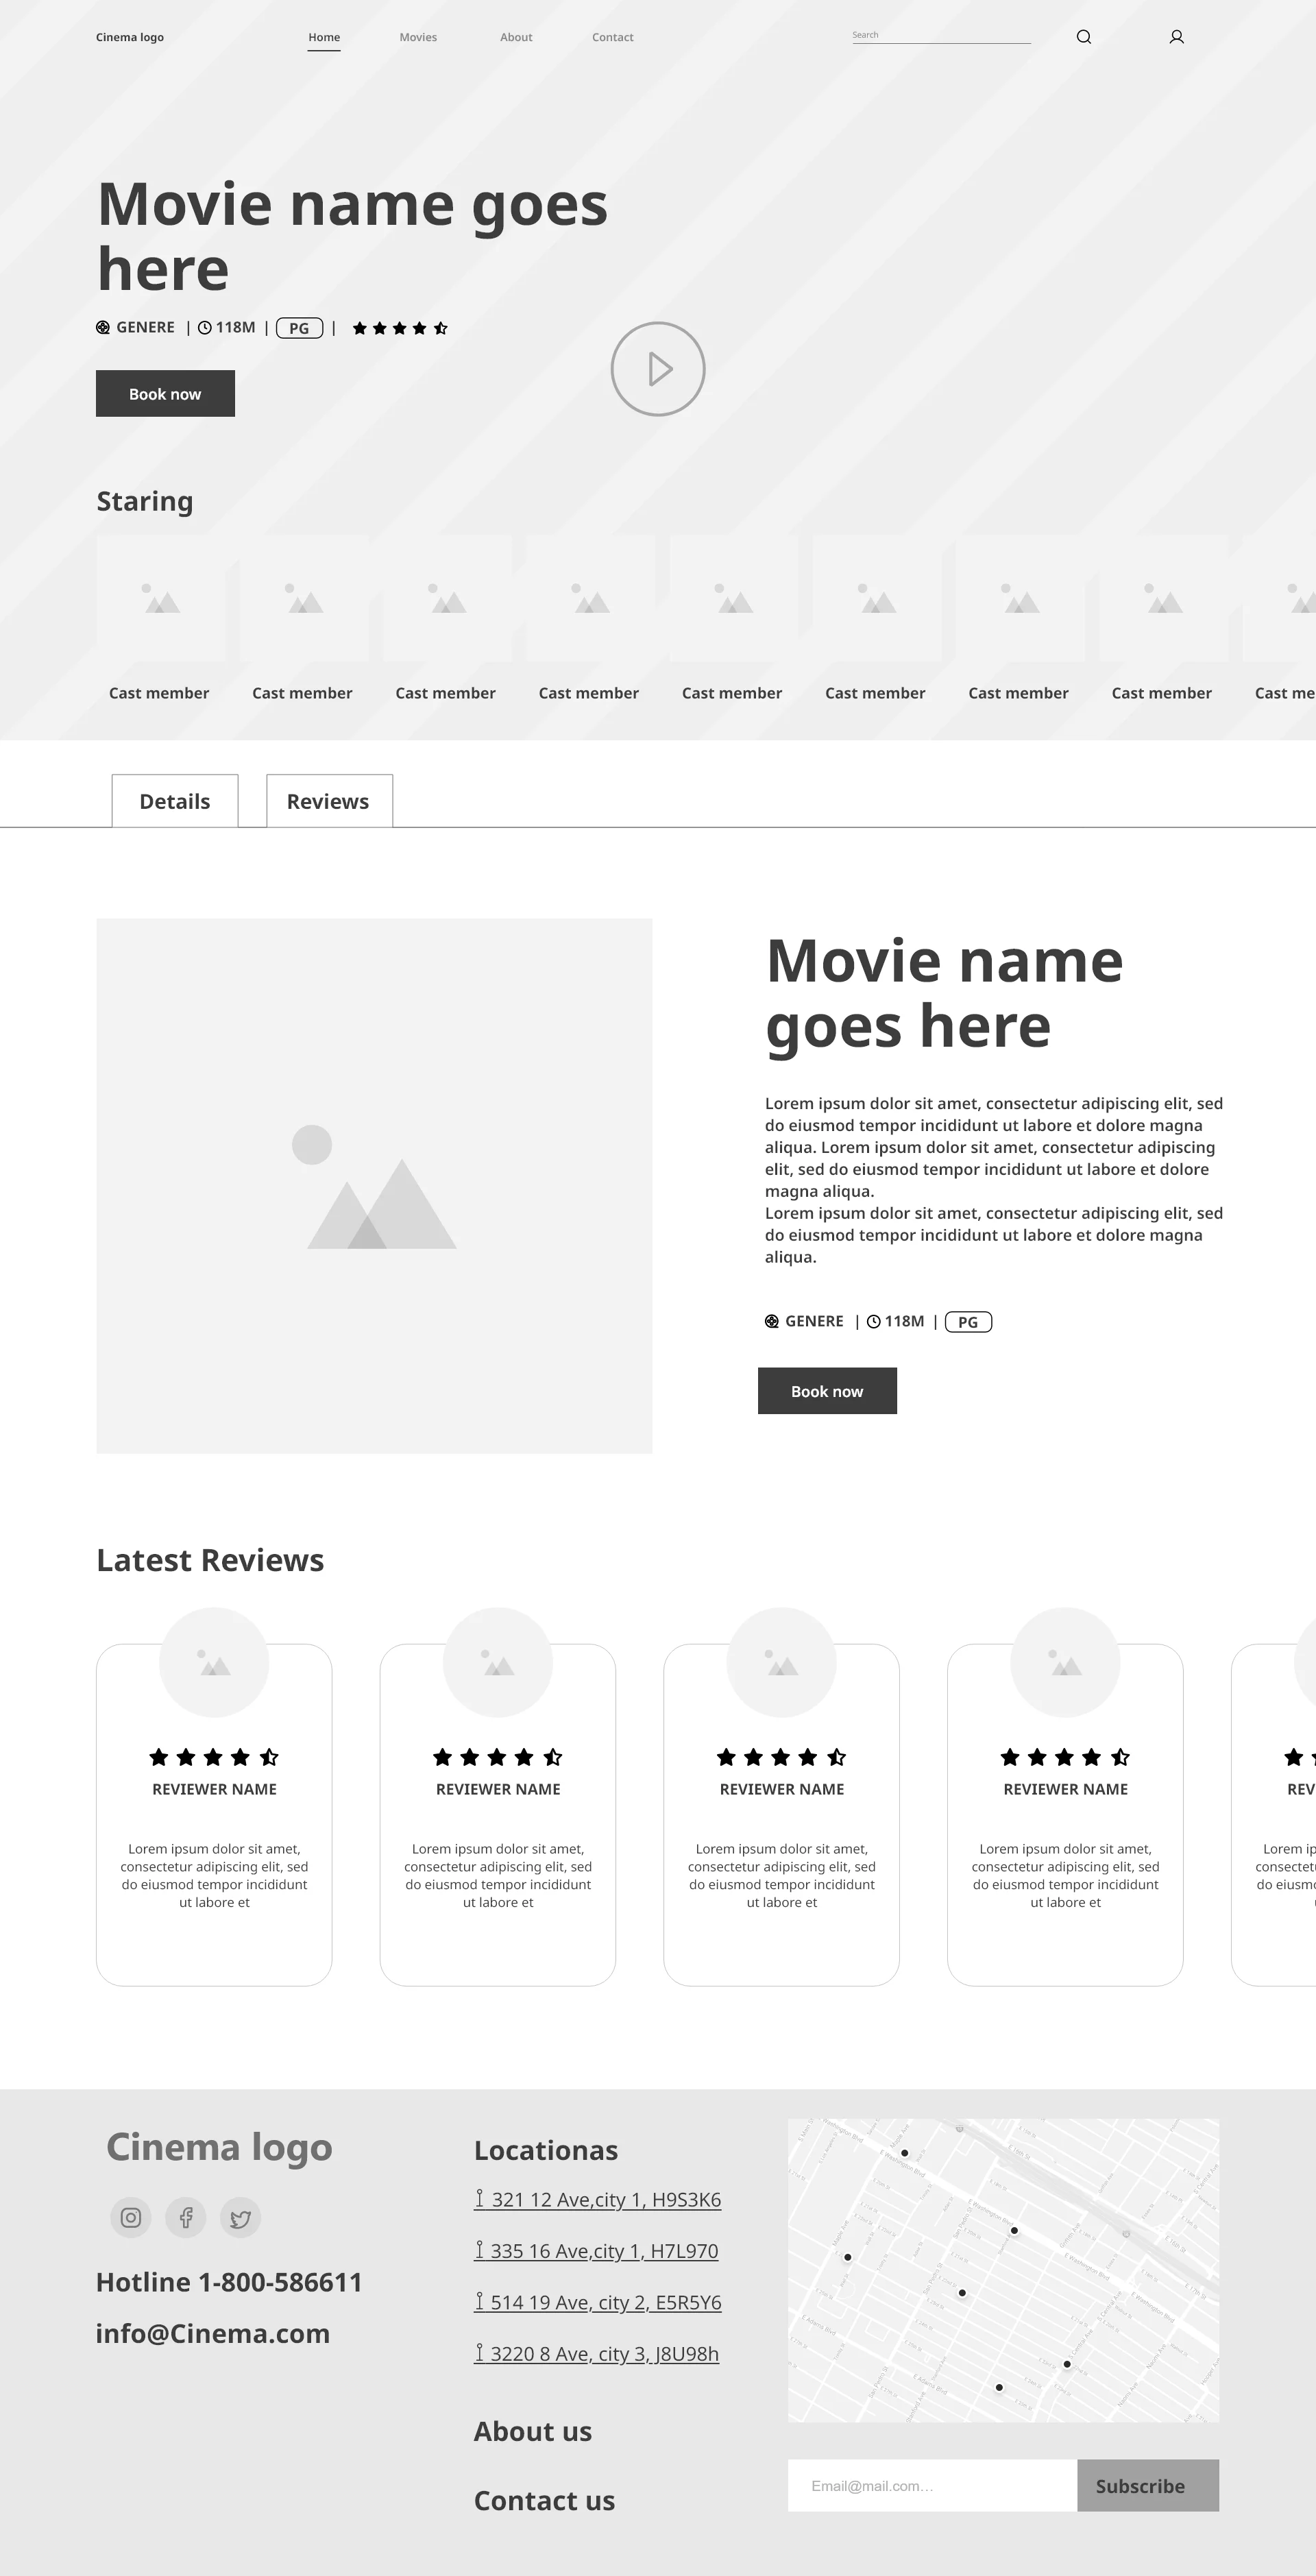Click the Locationas heading

[546, 2150]
